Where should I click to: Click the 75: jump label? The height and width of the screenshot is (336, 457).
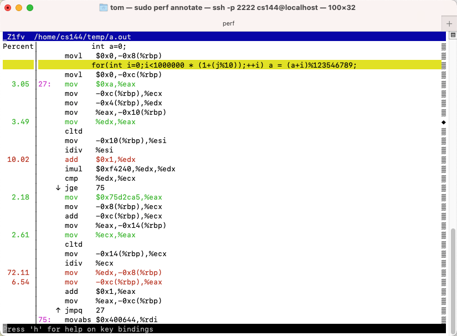(x=45, y=320)
